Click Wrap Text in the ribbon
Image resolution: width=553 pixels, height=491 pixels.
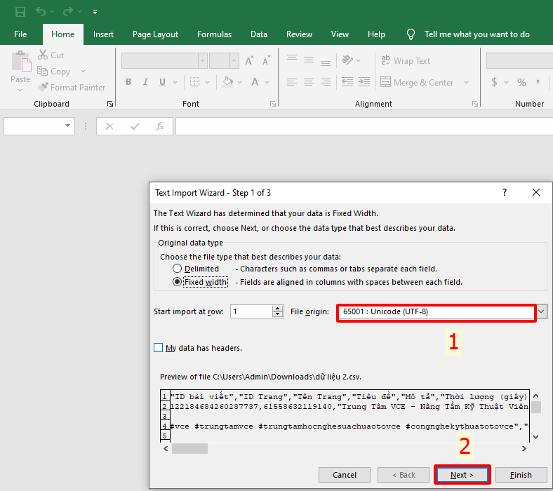406,60
